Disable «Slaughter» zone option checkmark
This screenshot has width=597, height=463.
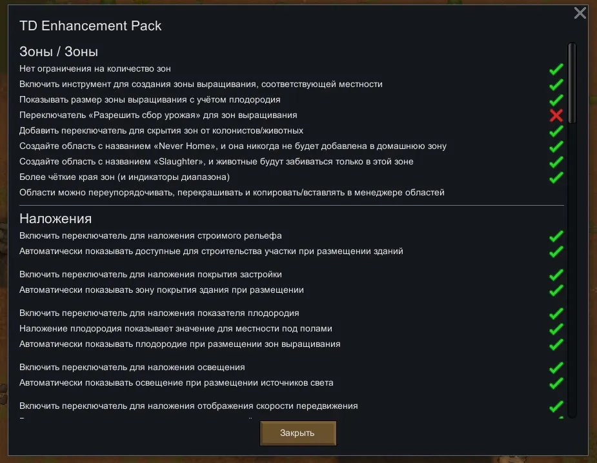click(x=556, y=162)
